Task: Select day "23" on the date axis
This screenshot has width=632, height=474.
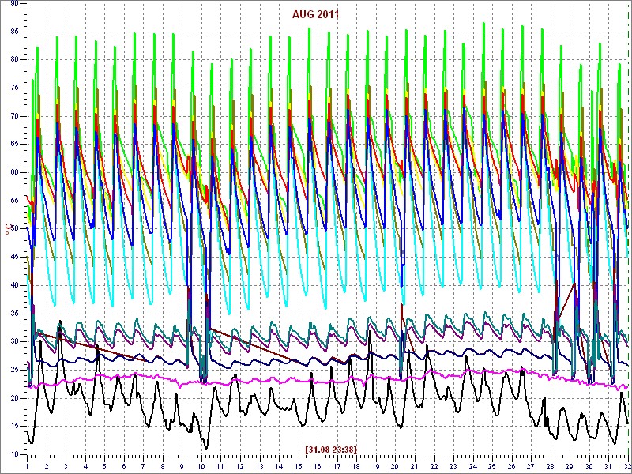Action: click(x=453, y=466)
